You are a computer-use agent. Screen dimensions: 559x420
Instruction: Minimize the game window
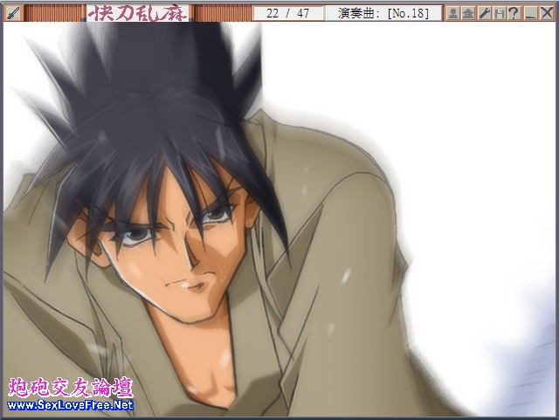(530, 13)
